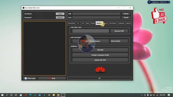Image resolution: width=173 pixels, height=97 pixels.
Task: Click the network signal tray icon
Action: (157, 95)
